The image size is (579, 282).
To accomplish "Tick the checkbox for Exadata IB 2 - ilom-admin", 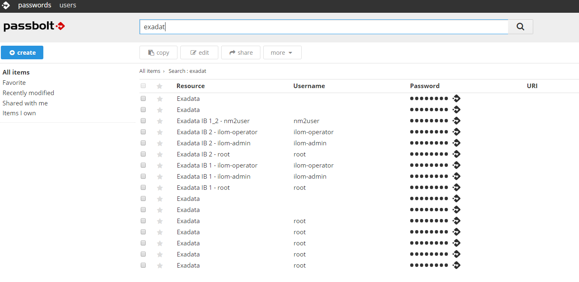I will pos(143,143).
